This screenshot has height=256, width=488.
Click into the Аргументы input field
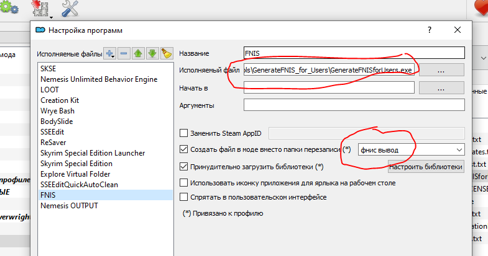(x=354, y=105)
